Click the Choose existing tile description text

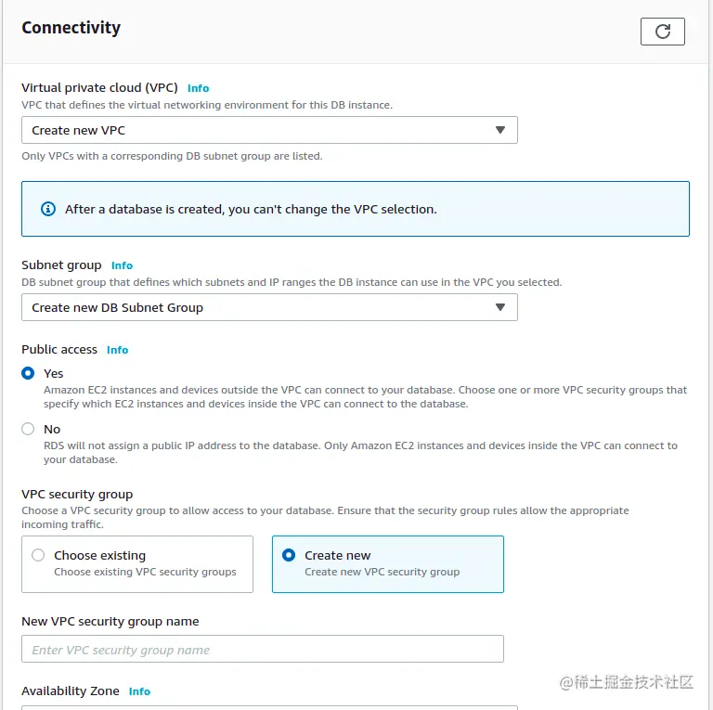145,572
